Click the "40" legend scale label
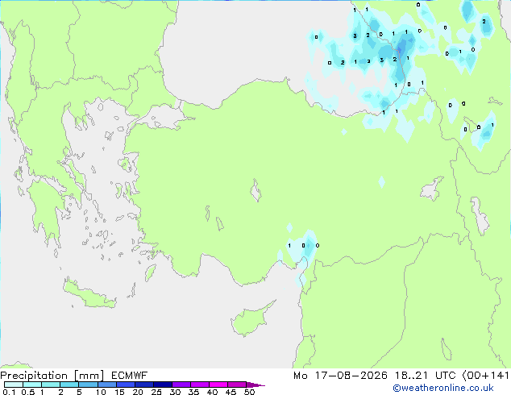 pyautogui.click(x=212, y=392)
